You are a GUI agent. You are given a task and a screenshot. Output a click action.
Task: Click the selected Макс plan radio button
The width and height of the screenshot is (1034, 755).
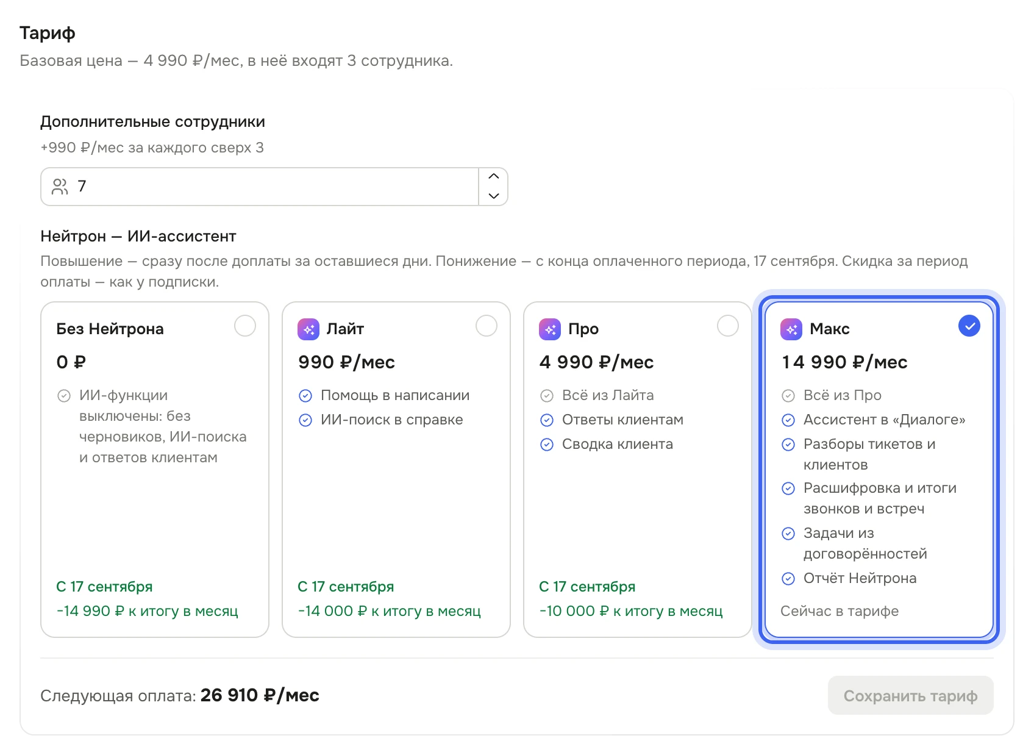[969, 326]
